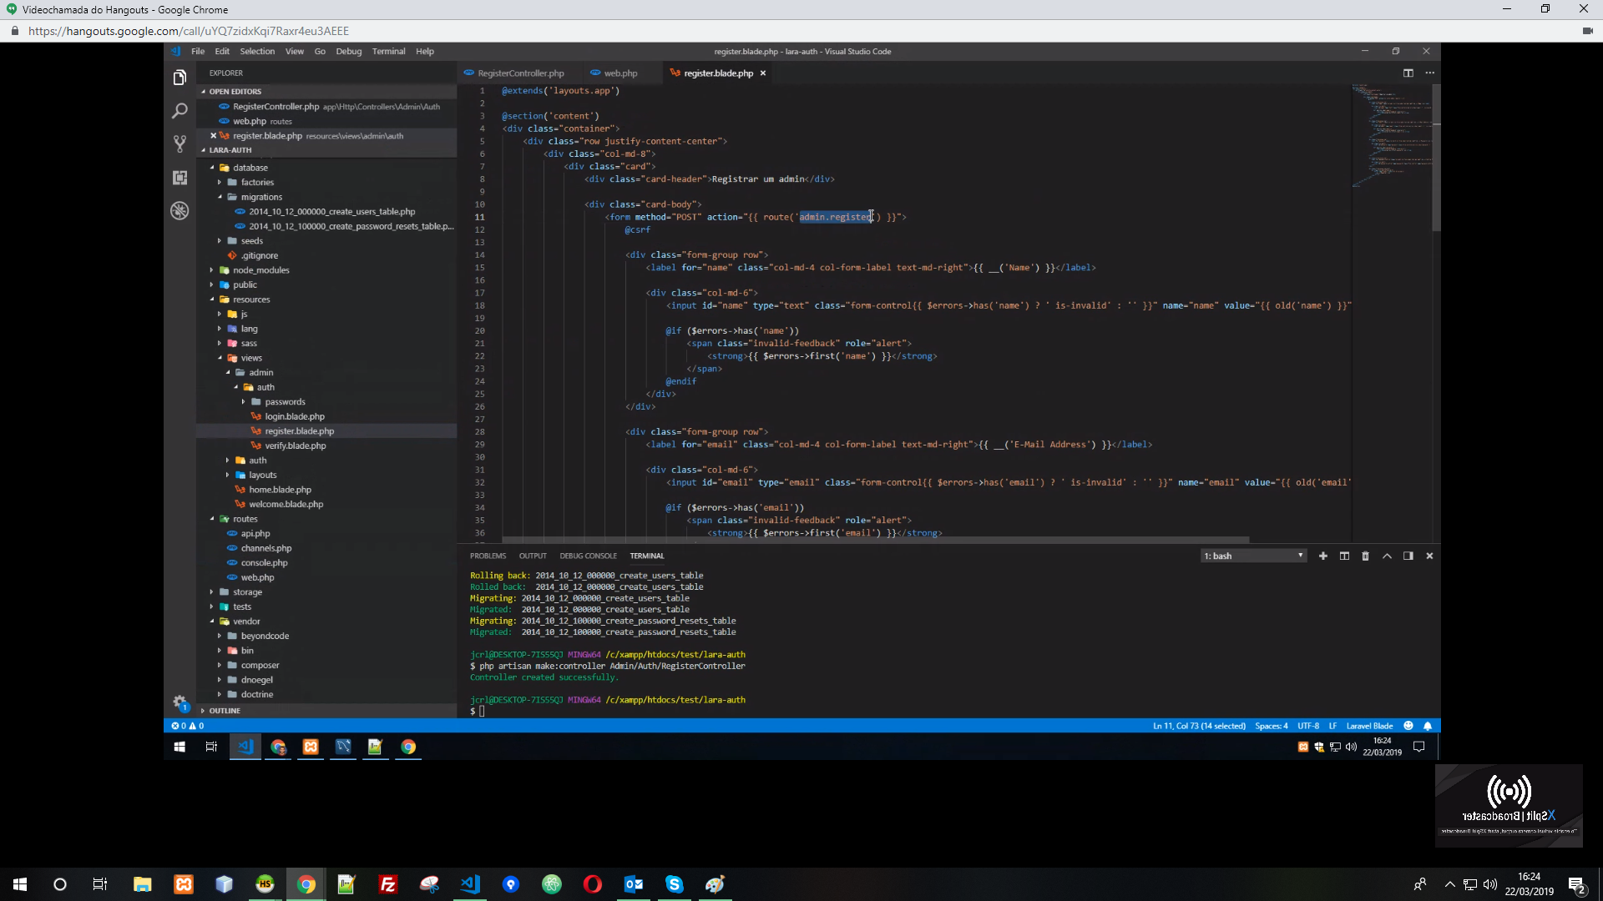Open notifications bell in status bar
Viewport: 1603px width, 901px height.
[1428, 726]
